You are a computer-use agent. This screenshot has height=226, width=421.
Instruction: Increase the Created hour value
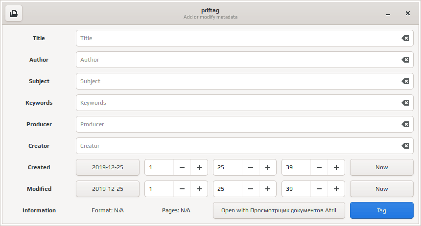199,167
